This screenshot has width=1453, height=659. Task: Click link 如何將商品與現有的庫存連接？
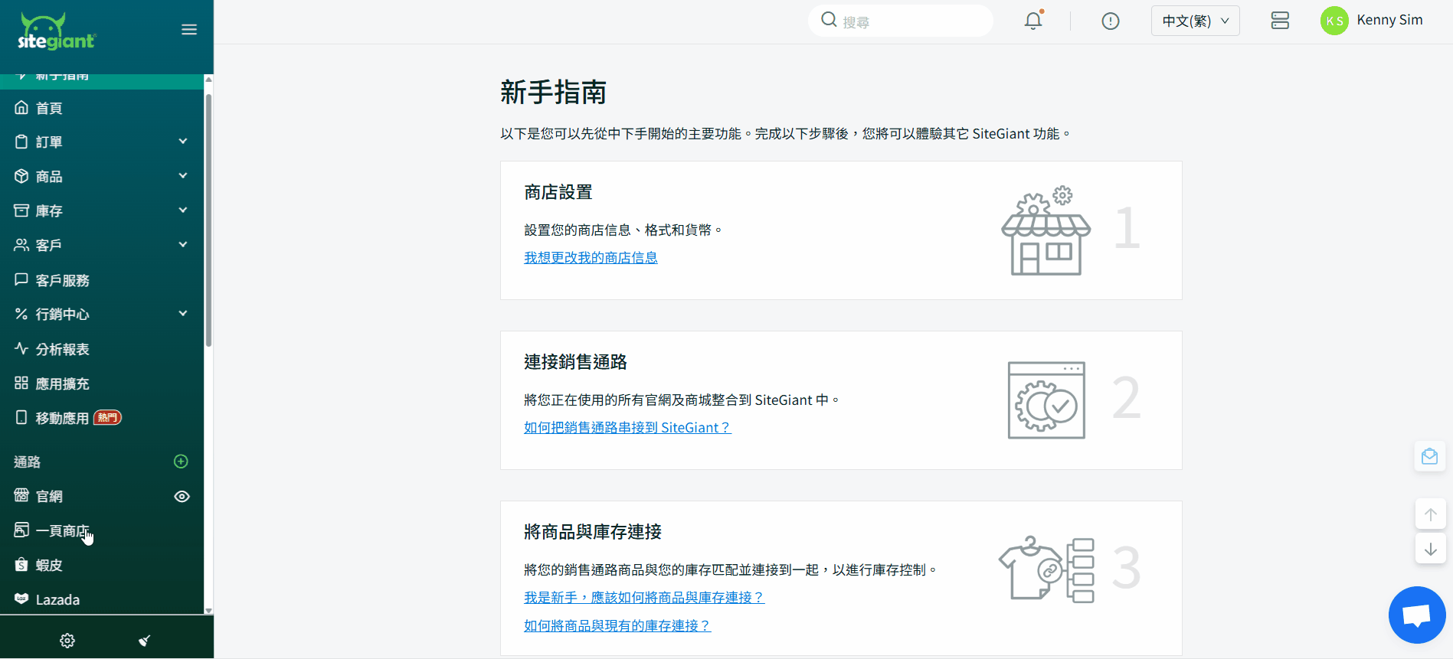[x=617, y=626]
